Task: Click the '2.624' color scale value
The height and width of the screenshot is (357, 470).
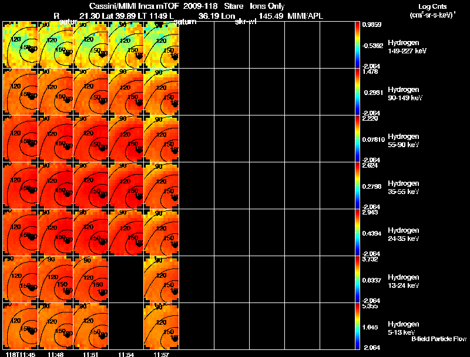Action: tap(370, 166)
